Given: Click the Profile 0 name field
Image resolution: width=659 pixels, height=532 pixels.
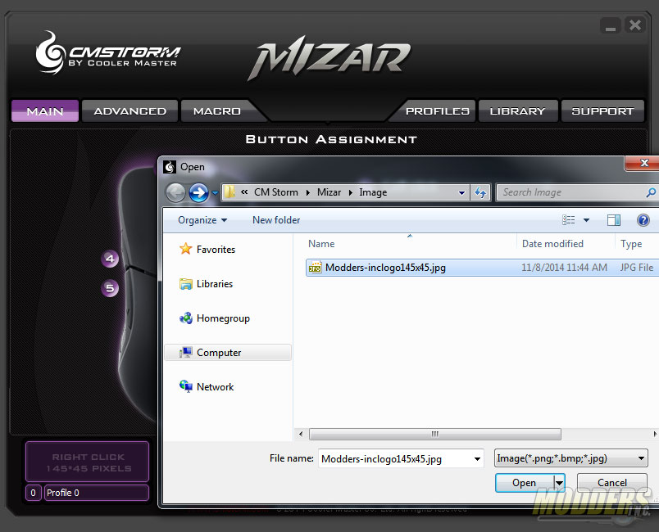Looking at the screenshot, I should [97, 493].
